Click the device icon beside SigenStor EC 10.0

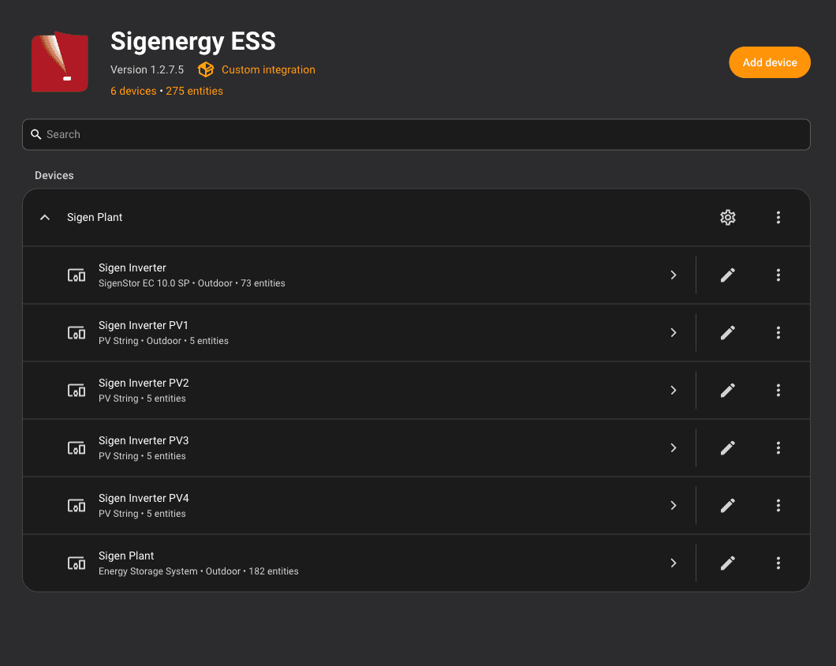(77, 275)
